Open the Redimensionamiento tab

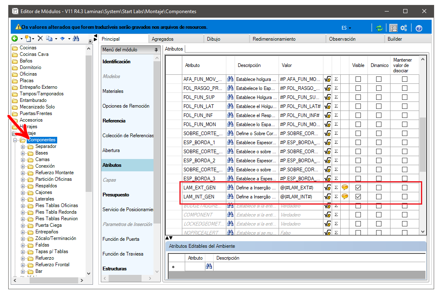pyautogui.click(x=274, y=39)
